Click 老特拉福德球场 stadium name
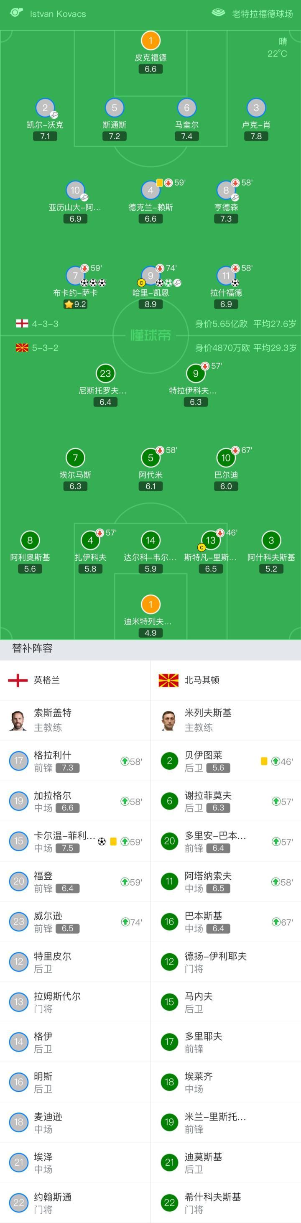Viewport: 301px width, 1223px height. click(262, 14)
